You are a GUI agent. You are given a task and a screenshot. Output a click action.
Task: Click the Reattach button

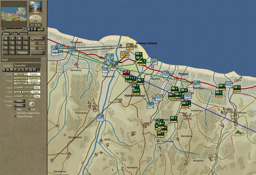tap(23, 53)
